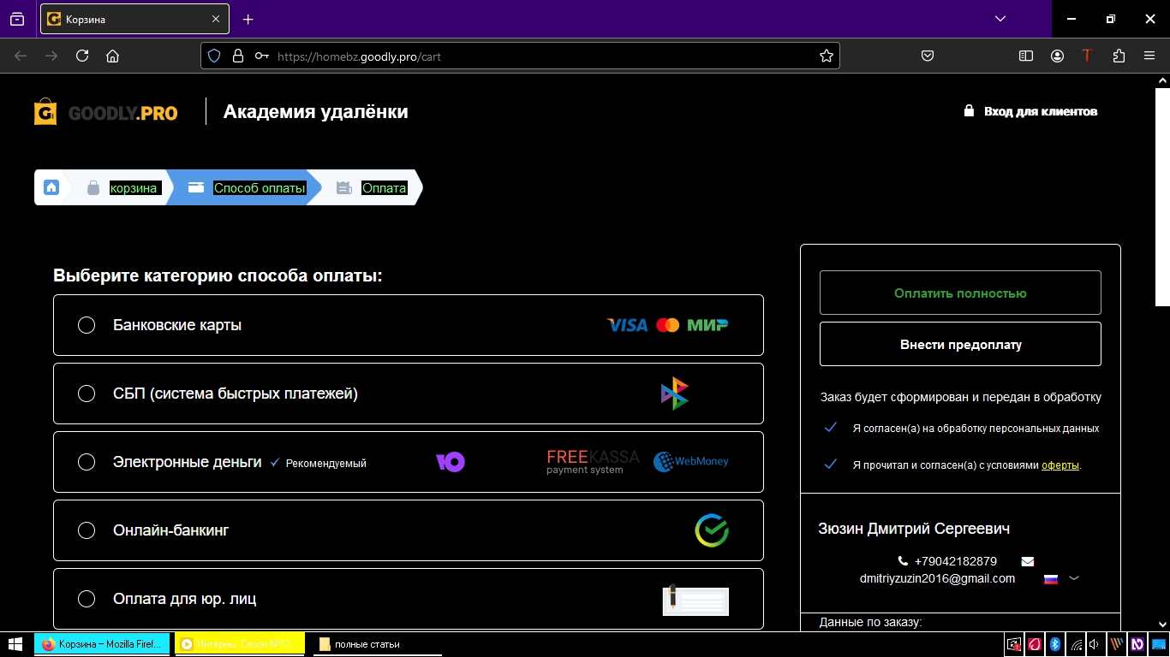Viewport: 1170px width, 657px height.
Task: Open Firefox hamburger application menu
Action: (1149, 56)
